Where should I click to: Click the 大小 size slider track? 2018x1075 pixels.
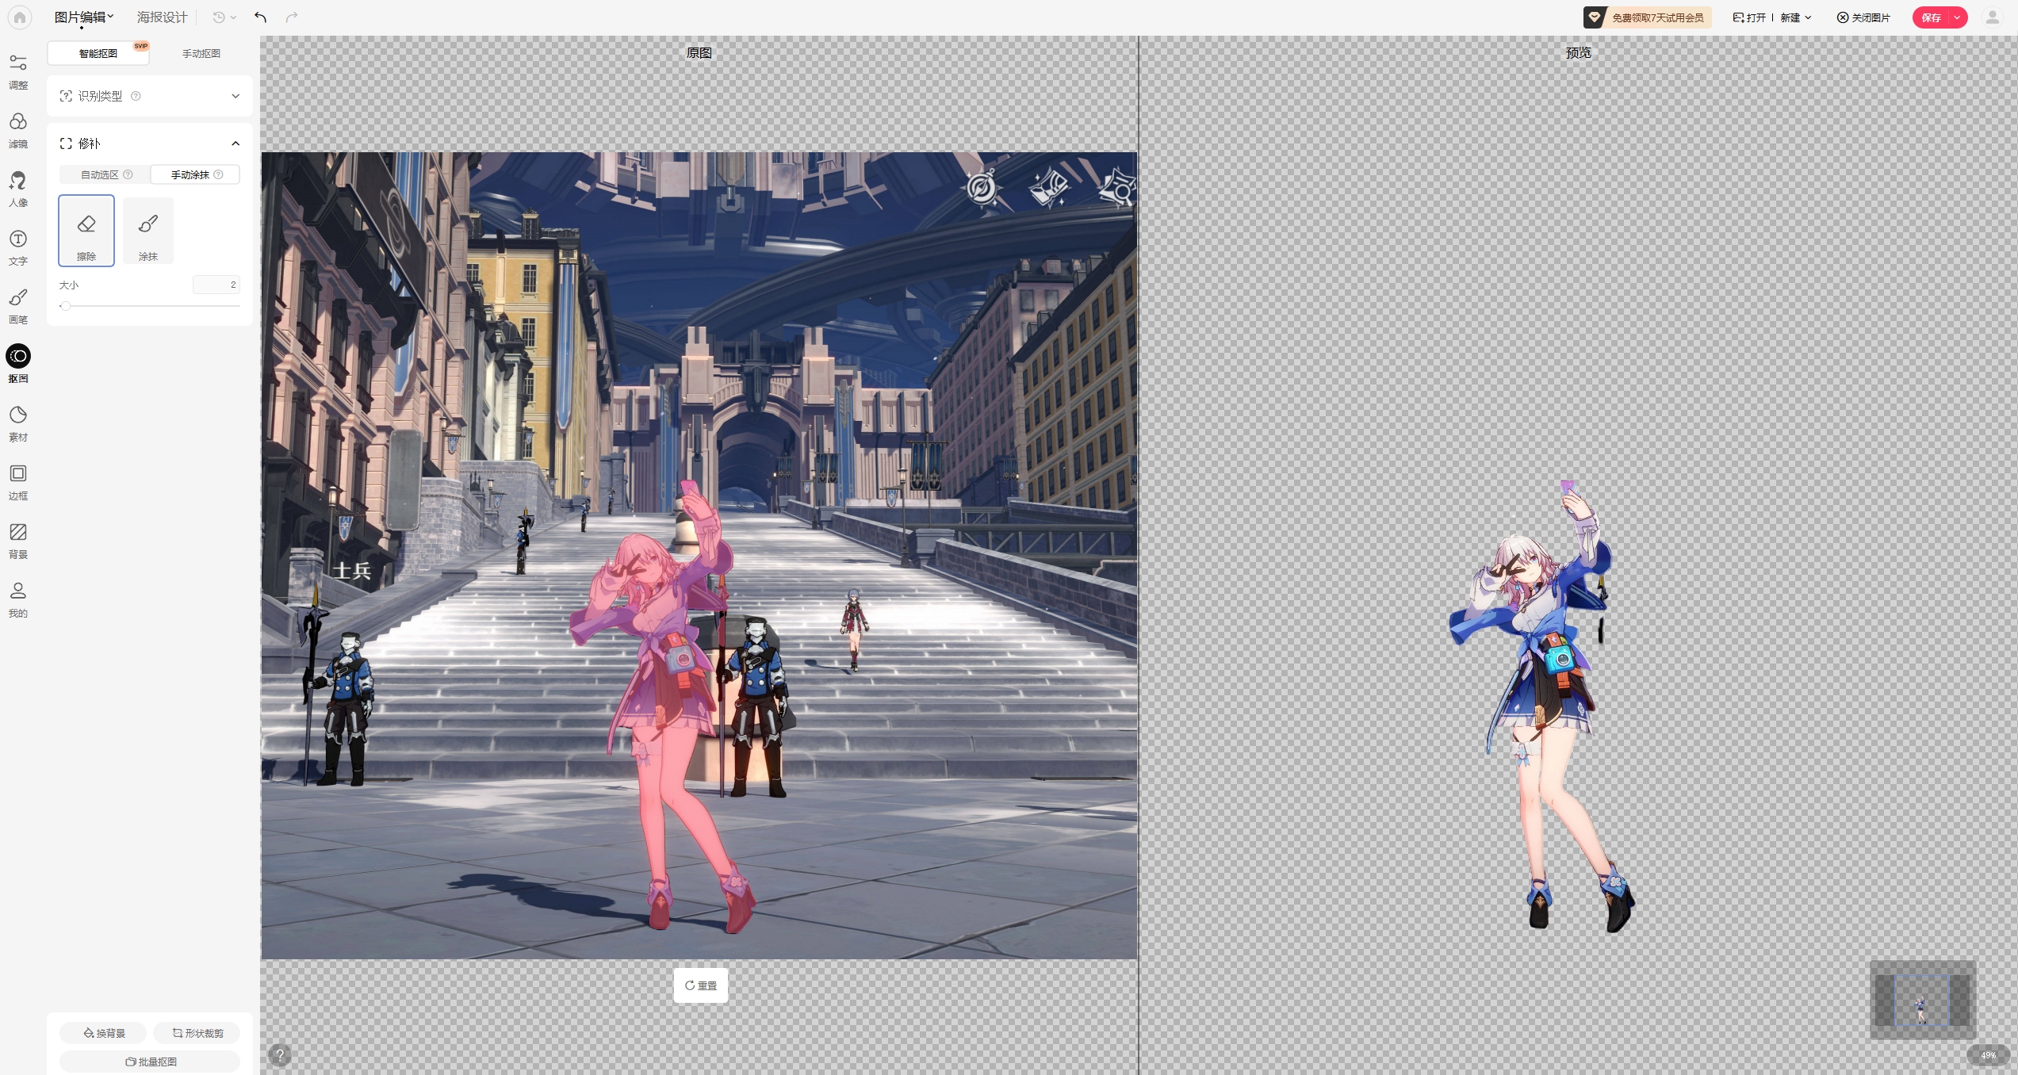tap(151, 305)
